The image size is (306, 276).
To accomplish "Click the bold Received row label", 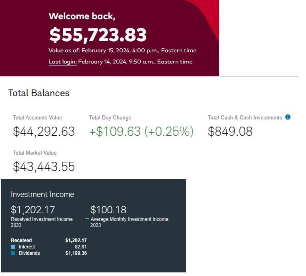I will 21,240.
